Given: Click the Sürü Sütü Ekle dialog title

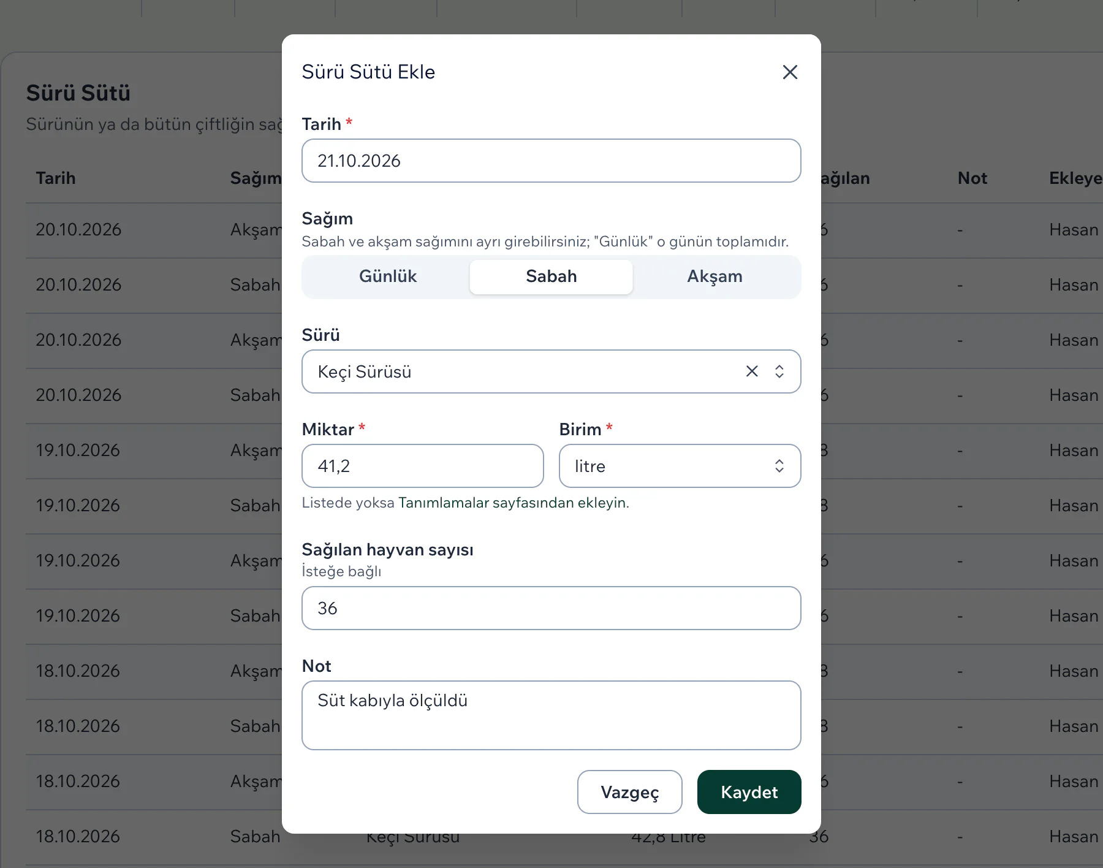Looking at the screenshot, I should coord(368,72).
